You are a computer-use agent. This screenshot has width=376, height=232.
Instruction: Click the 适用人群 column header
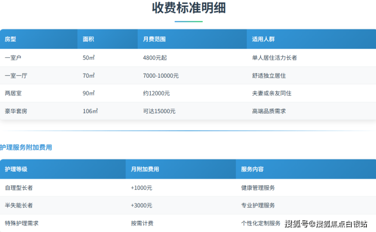[263, 39]
